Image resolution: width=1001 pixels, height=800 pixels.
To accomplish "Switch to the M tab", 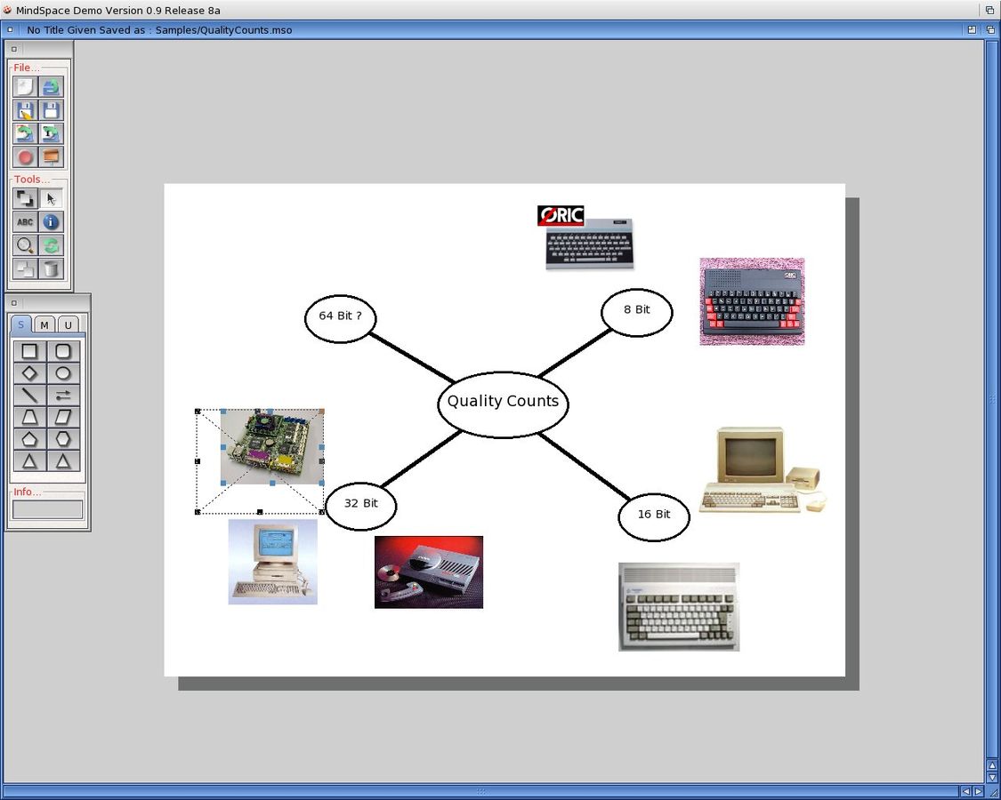I will [44, 325].
